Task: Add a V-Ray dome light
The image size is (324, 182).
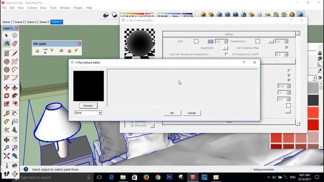Action: tap(61, 51)
